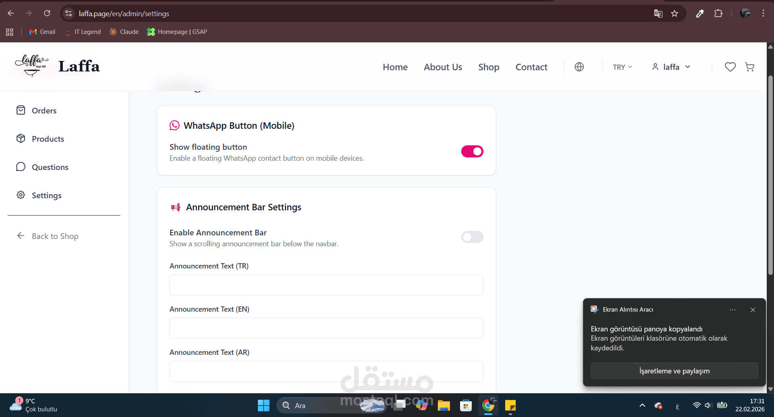Open the Products sidebar item
This screenshot has height=417, width=774.
40,139
